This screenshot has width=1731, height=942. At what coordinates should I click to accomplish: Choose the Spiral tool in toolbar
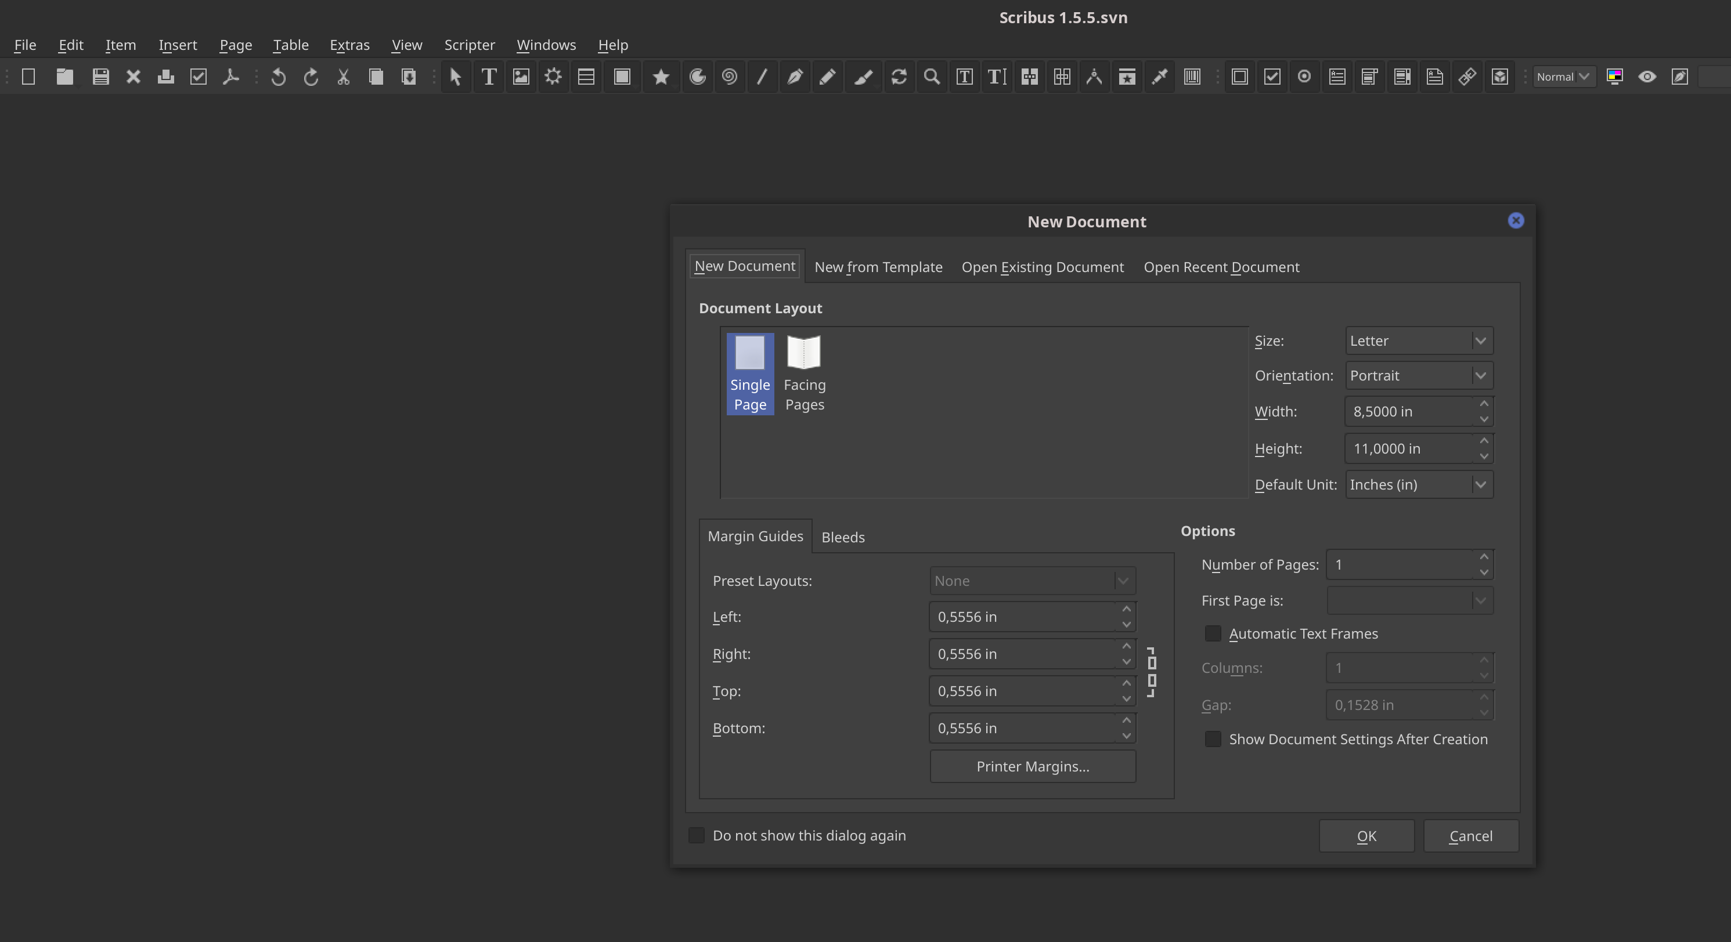(x=730, y=77)
